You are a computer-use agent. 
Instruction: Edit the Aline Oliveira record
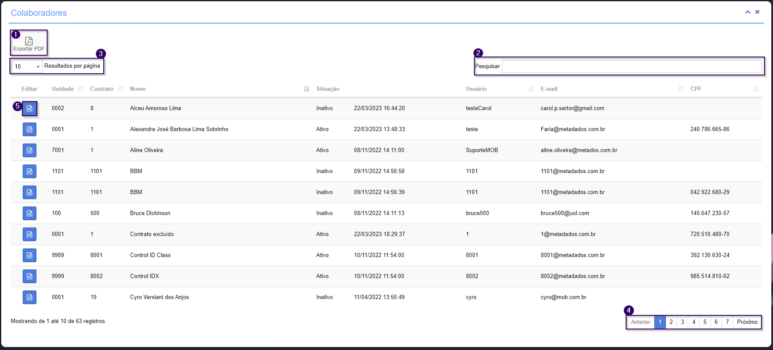30,150
